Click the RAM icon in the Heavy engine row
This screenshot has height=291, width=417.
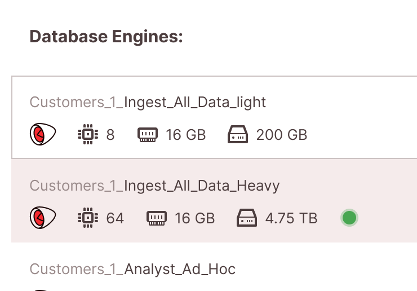tap(156, 218)
